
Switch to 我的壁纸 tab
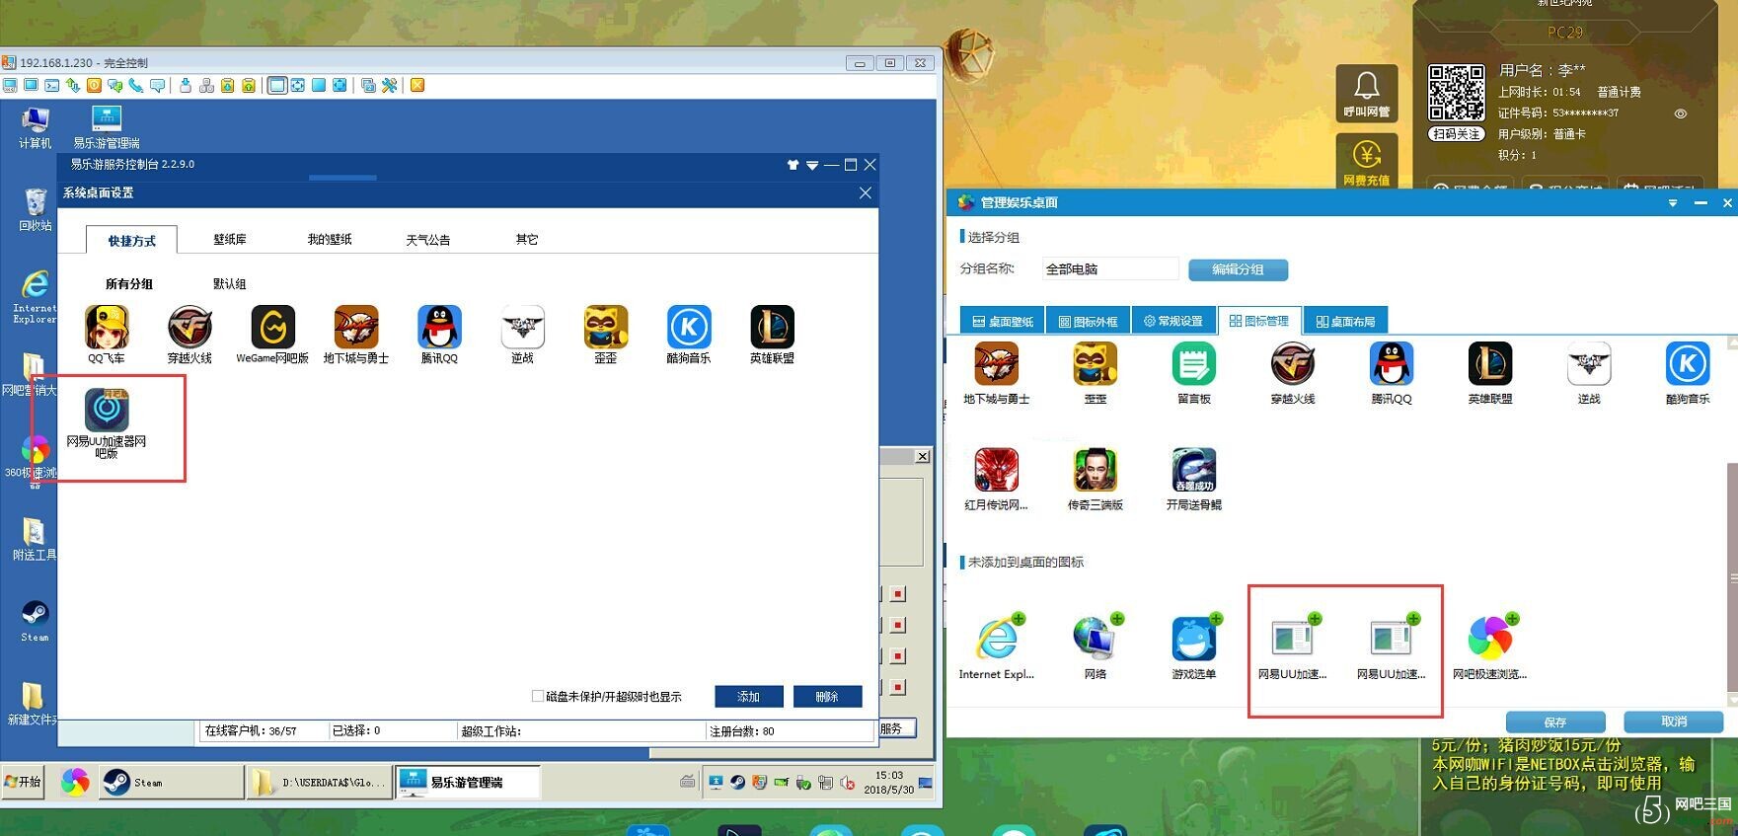click(x=330, y=239)
